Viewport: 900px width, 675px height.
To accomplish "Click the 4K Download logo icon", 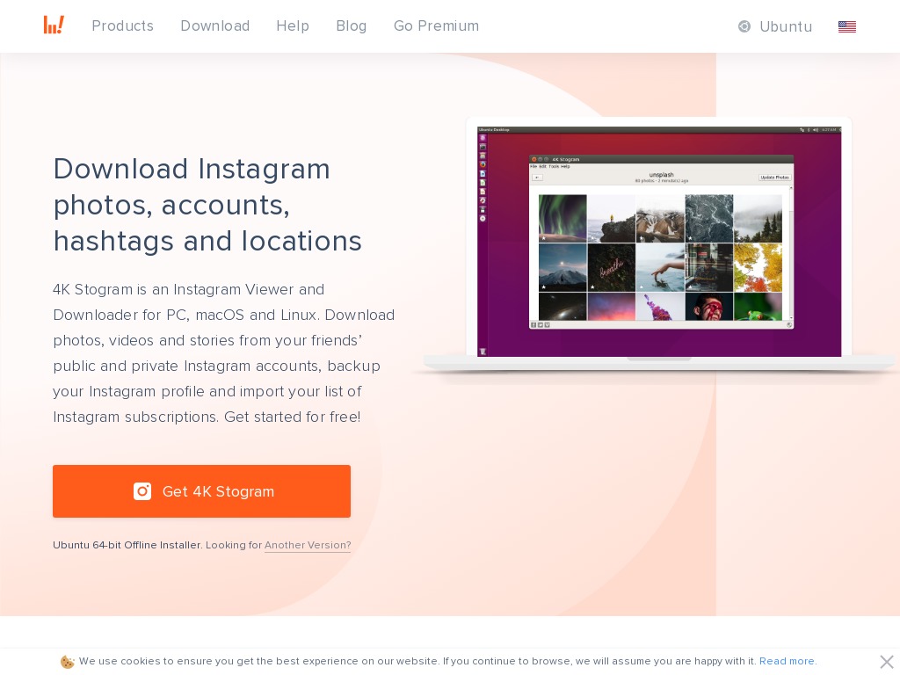I will 54,25.
